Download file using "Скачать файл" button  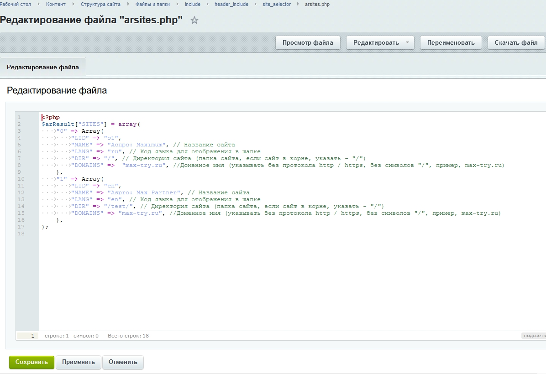pyautogui.click(x=516, y=43)
